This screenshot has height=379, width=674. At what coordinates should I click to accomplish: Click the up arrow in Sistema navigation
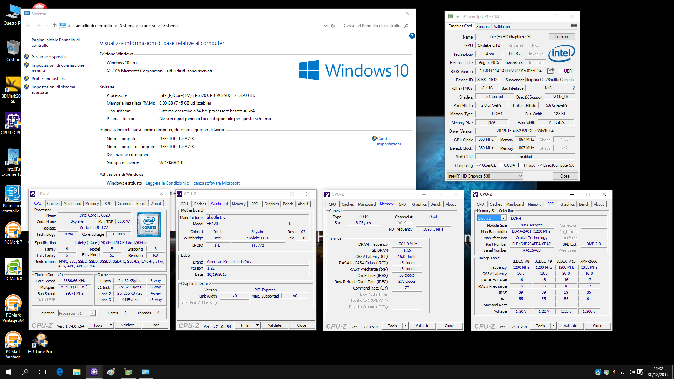[54, 25]
